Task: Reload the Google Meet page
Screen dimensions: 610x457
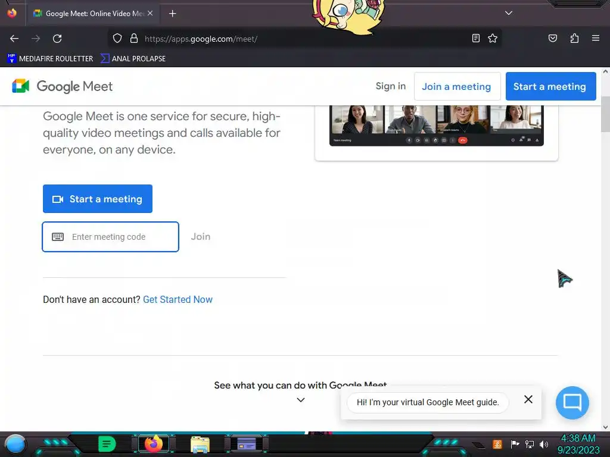Action: [x=57, y=39]
